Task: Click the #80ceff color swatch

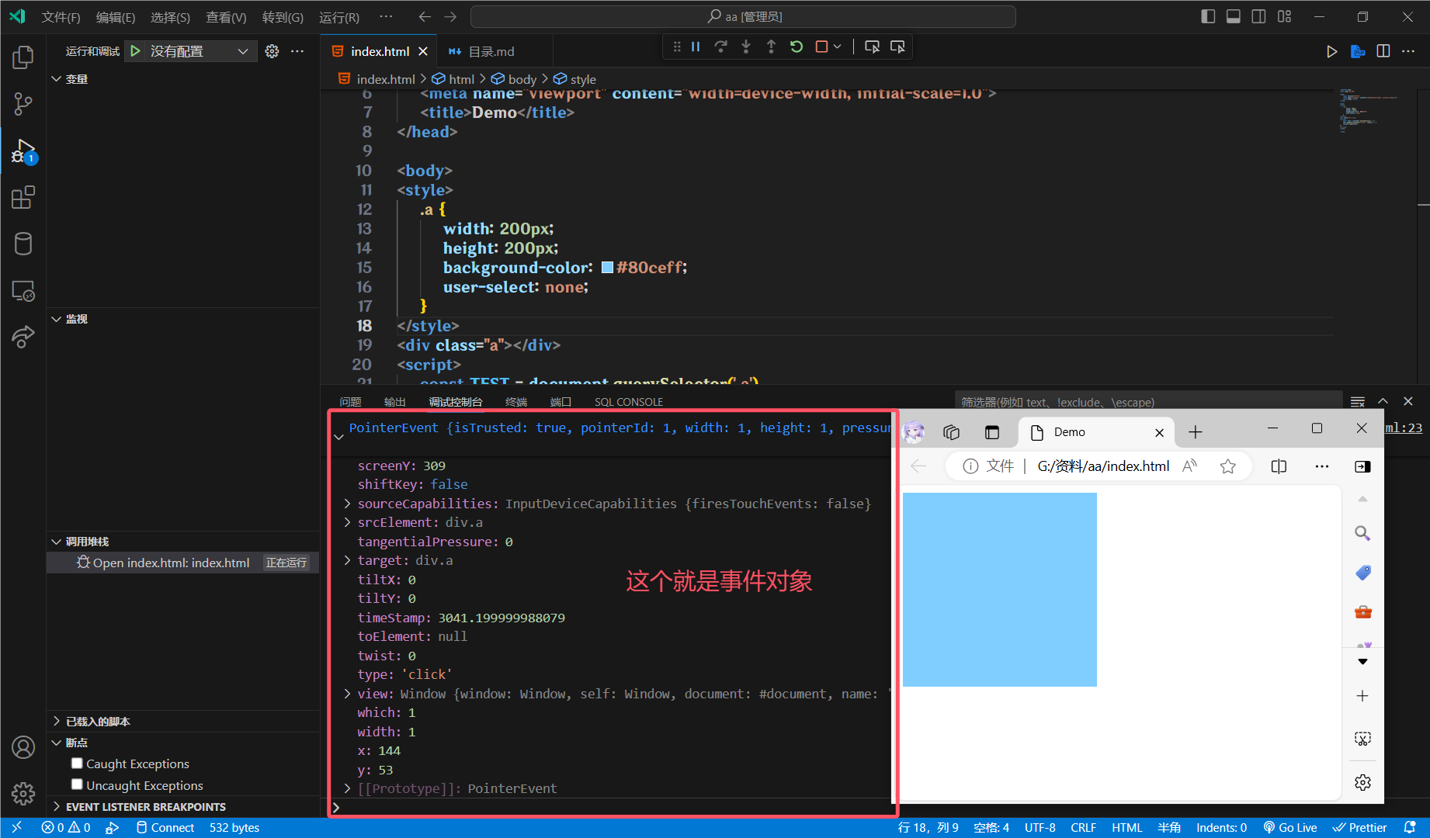Action: (x=608, y=268)
